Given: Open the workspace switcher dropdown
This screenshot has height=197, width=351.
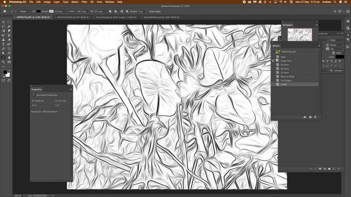Looking at the screenshot, I should (341, 11).
